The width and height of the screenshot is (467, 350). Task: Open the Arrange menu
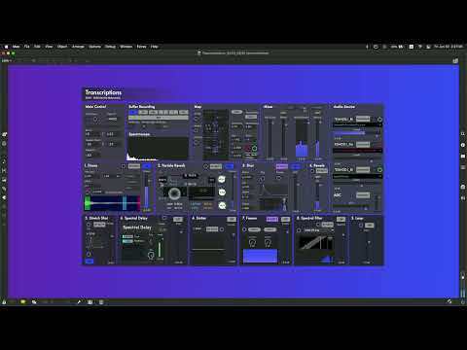pos(78,47)
